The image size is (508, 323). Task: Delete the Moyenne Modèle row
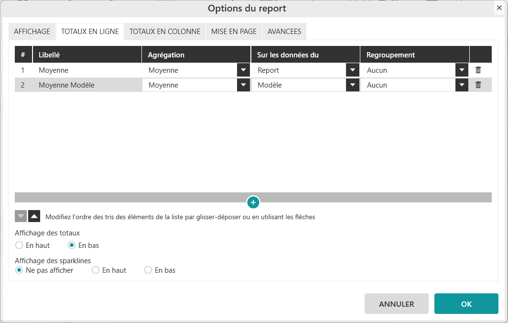pyautogui.click(x=478, y=85)
